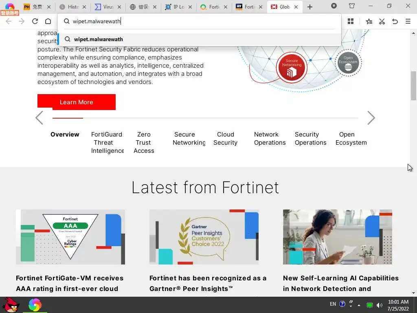Open New Self-Learning AI Capabilities headline
This screenshot has width=417, height=313.
341,283
